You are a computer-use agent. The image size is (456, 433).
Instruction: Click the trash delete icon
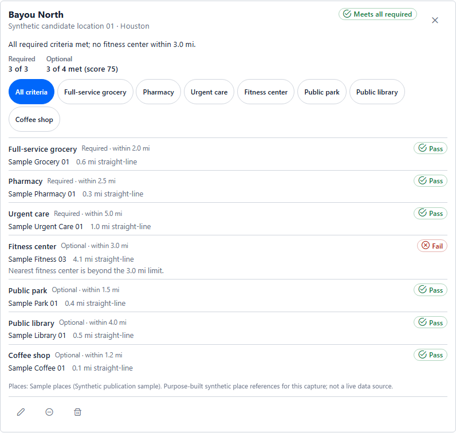[x=78, y=412]
